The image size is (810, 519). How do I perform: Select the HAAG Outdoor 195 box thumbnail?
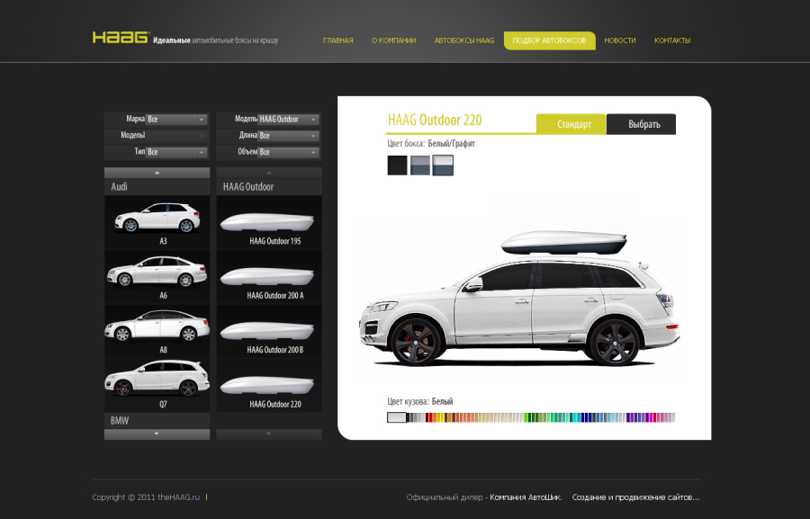pyautogui.click(x=268, y=222)
